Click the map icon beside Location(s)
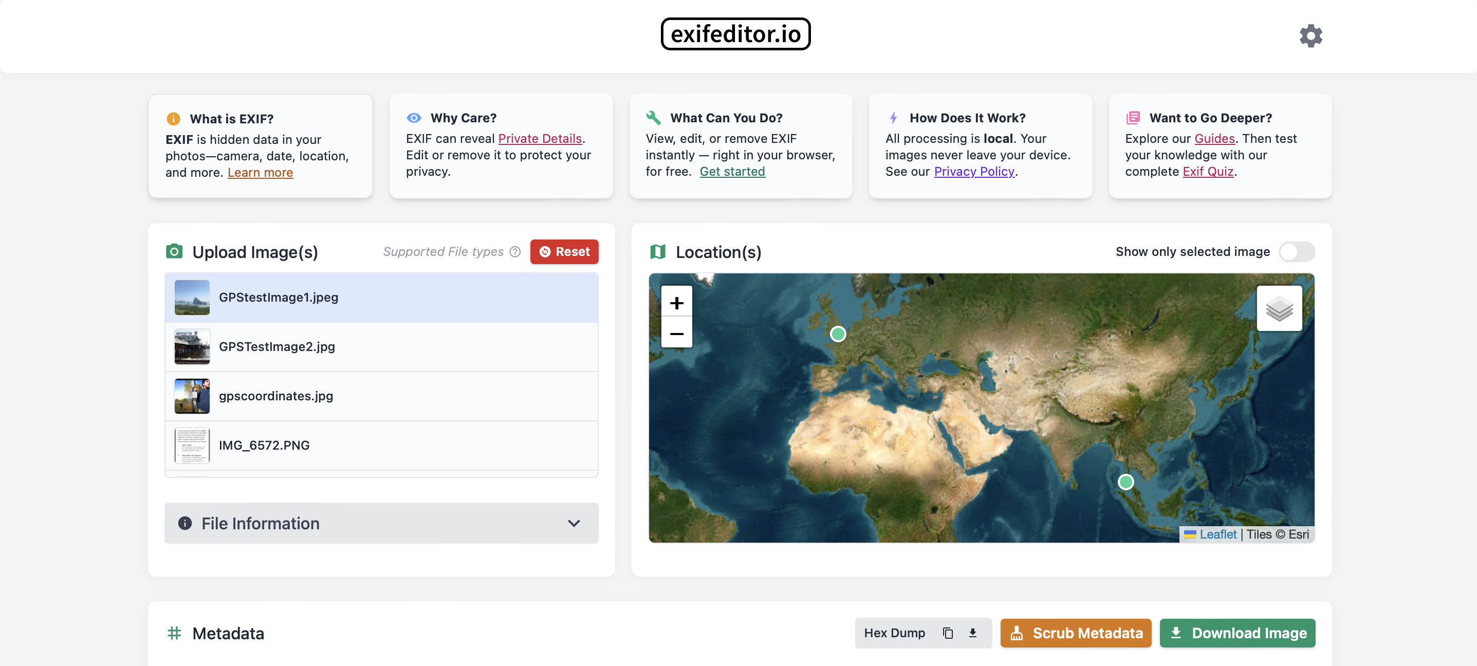 [x=657, y=252]
